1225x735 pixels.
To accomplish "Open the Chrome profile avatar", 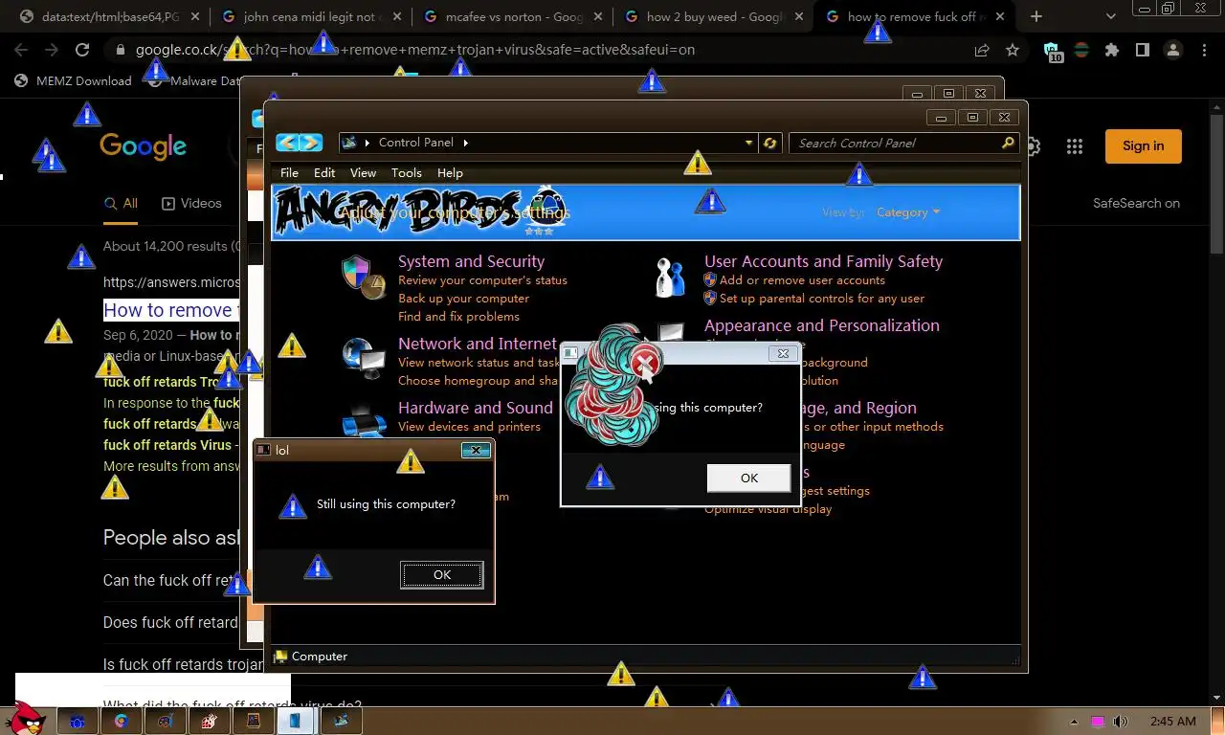I will [1172, 50].
